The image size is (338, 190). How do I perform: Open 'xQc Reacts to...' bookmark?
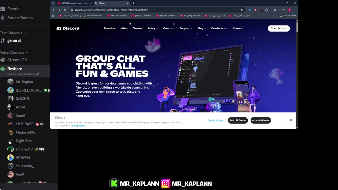pyautogui.click(x=142, y=16)
